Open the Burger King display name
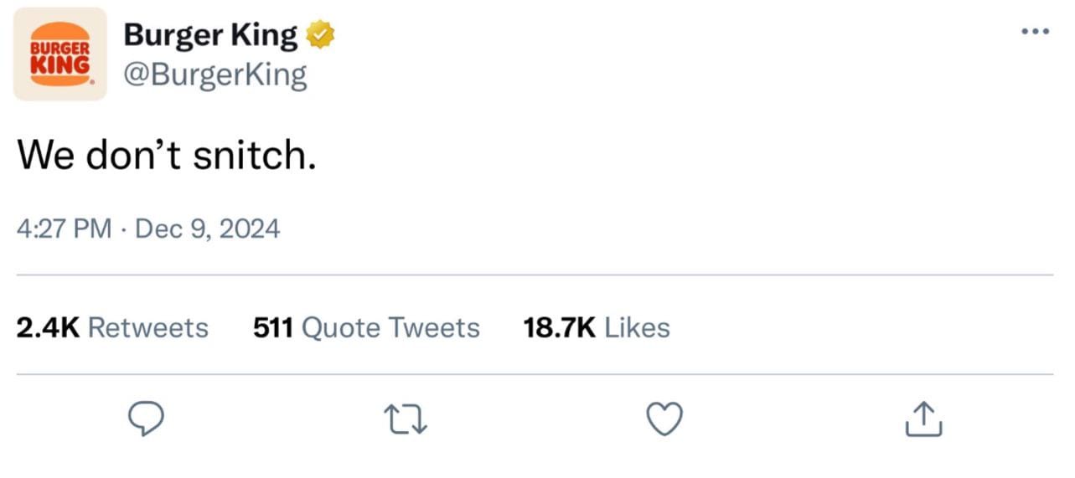 coord(210,35)
